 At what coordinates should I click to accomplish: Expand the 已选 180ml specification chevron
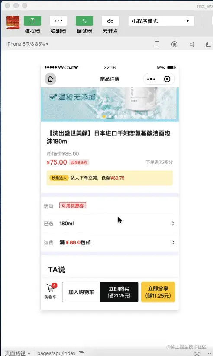click(173, 224)
